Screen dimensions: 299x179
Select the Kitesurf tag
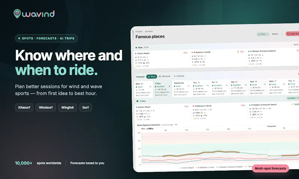point(24,108)
